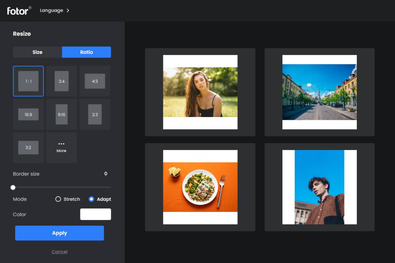Expand the Language menu

tap(55, 10)
